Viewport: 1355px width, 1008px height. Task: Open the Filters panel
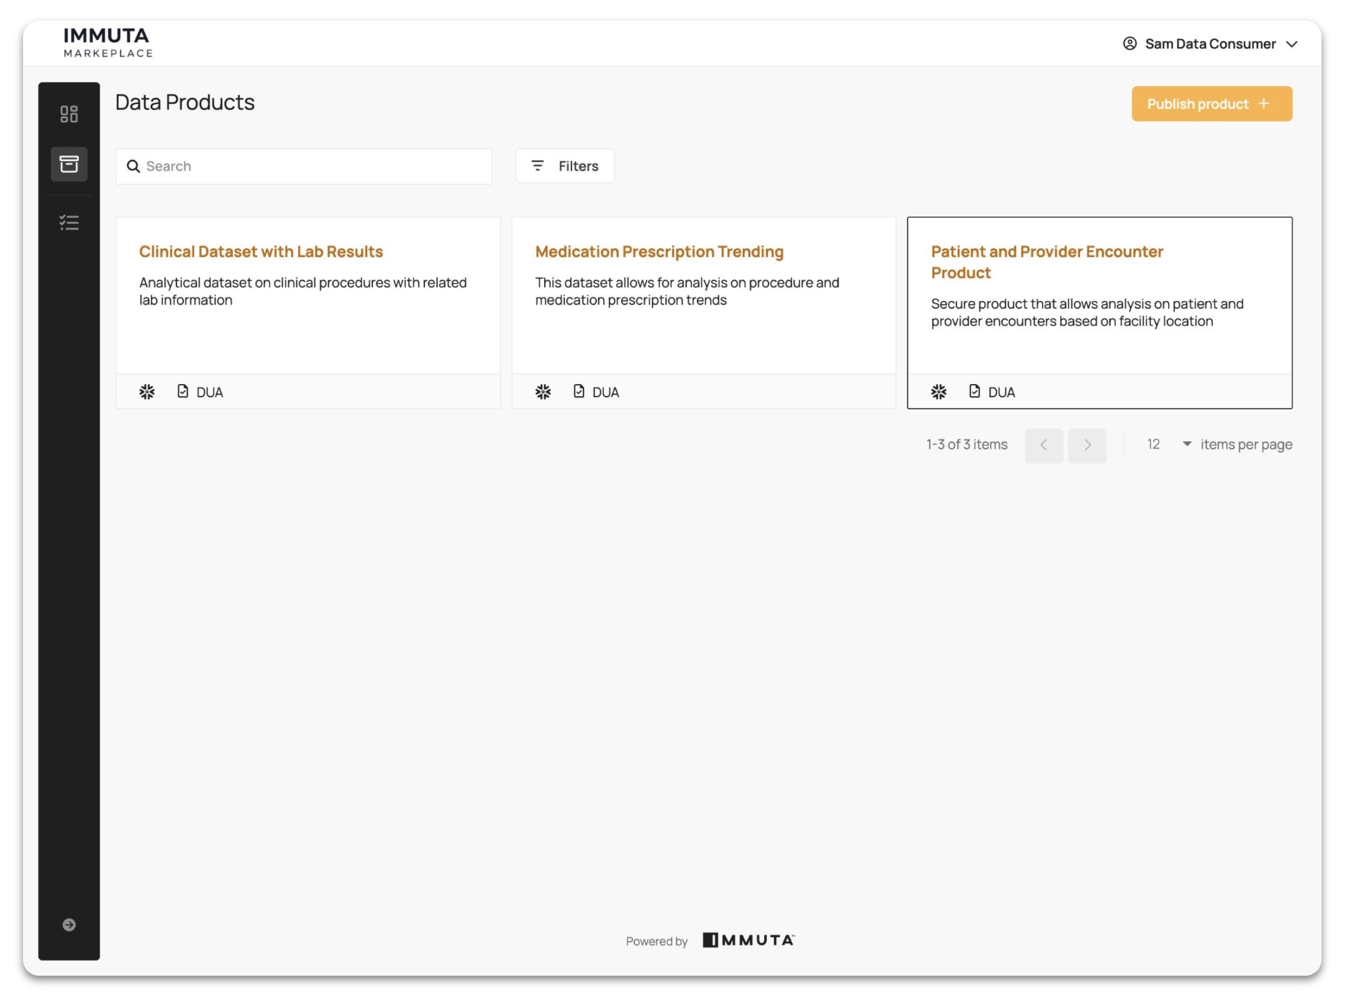564,166
